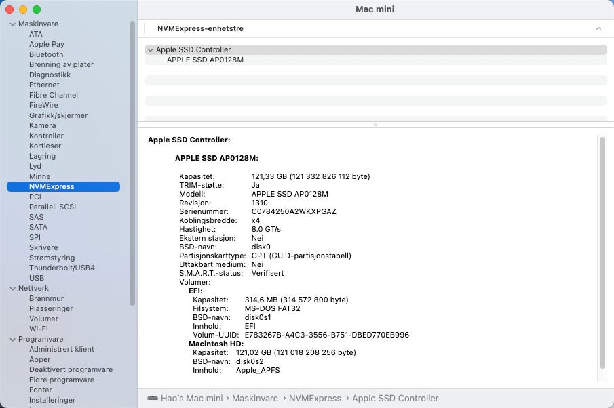Open Minne in the sidebar
The height and width of the screenshot is (408, 614).
(39, 176)
